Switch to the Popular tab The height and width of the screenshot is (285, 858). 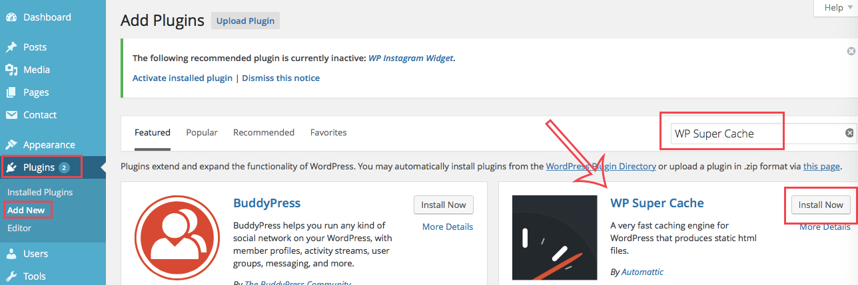pos(202,133)
